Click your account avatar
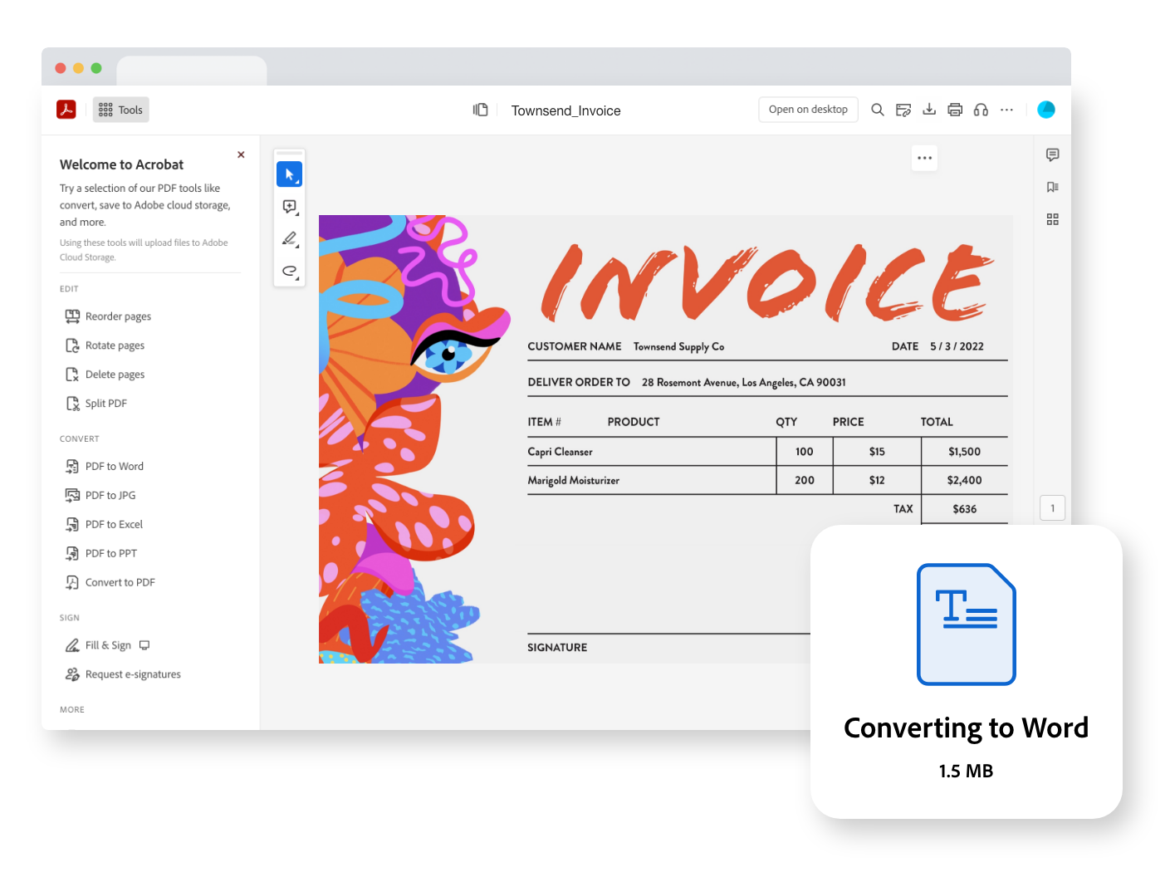This screenshot has height=872, width=1170. click(x=1046, y=109)
